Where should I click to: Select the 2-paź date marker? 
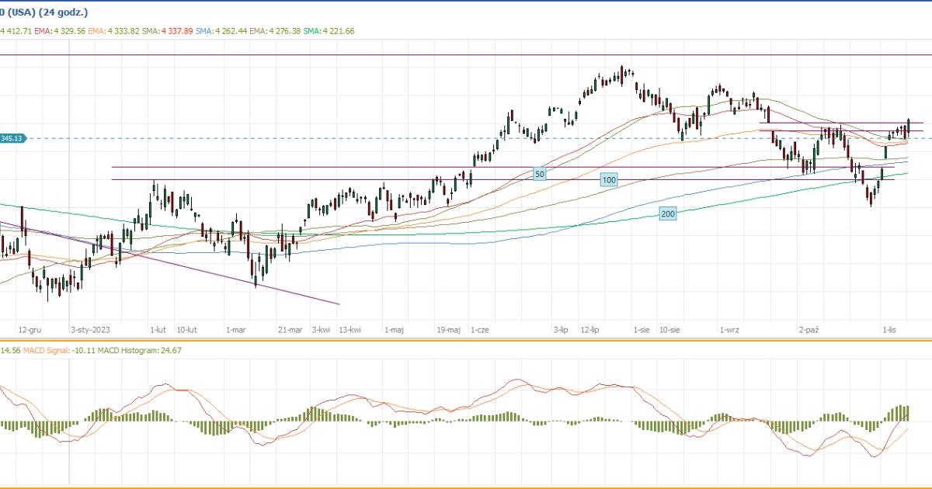809,330
